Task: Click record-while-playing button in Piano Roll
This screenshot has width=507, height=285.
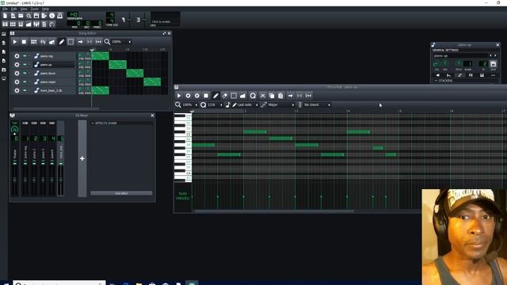Action: [197, 96]
